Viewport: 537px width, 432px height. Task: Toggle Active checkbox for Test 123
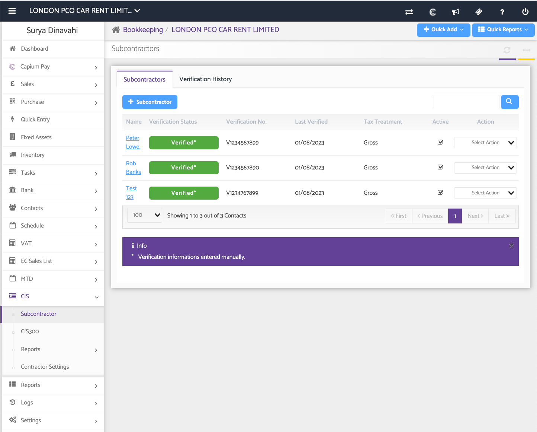pos(440,193)
